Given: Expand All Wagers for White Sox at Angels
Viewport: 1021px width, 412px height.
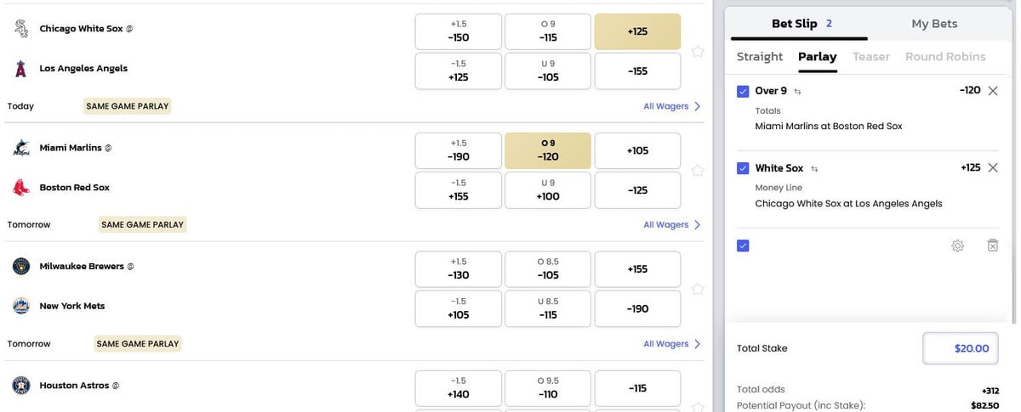Looking at the screenshot, I should (672, 106).
